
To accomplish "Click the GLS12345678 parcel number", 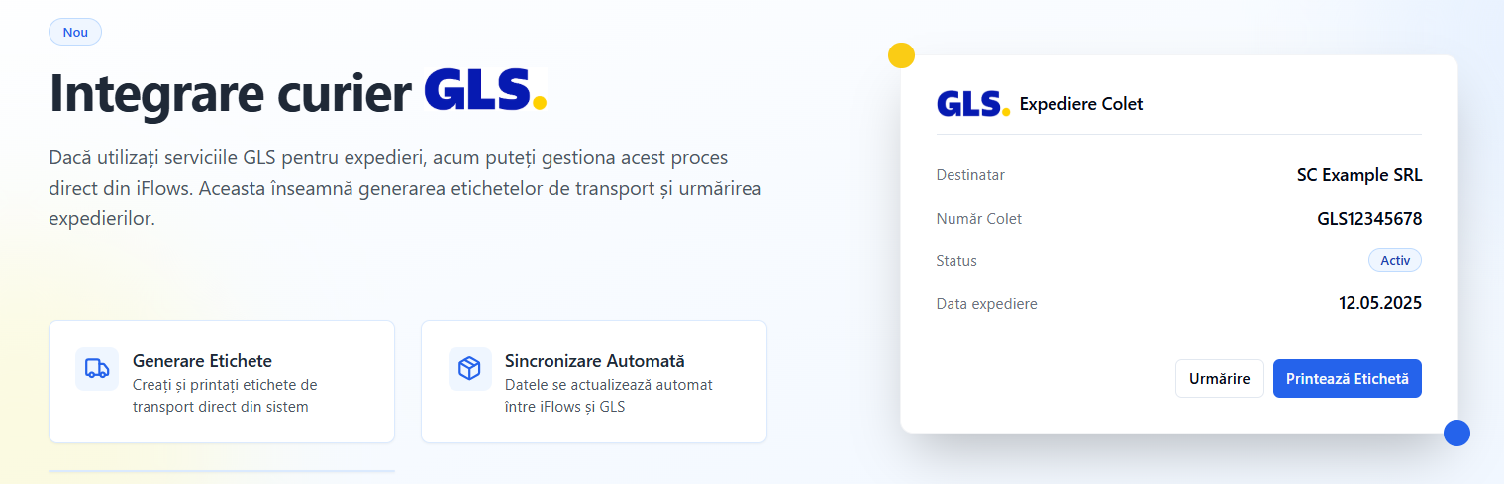I will [1369, 219].
